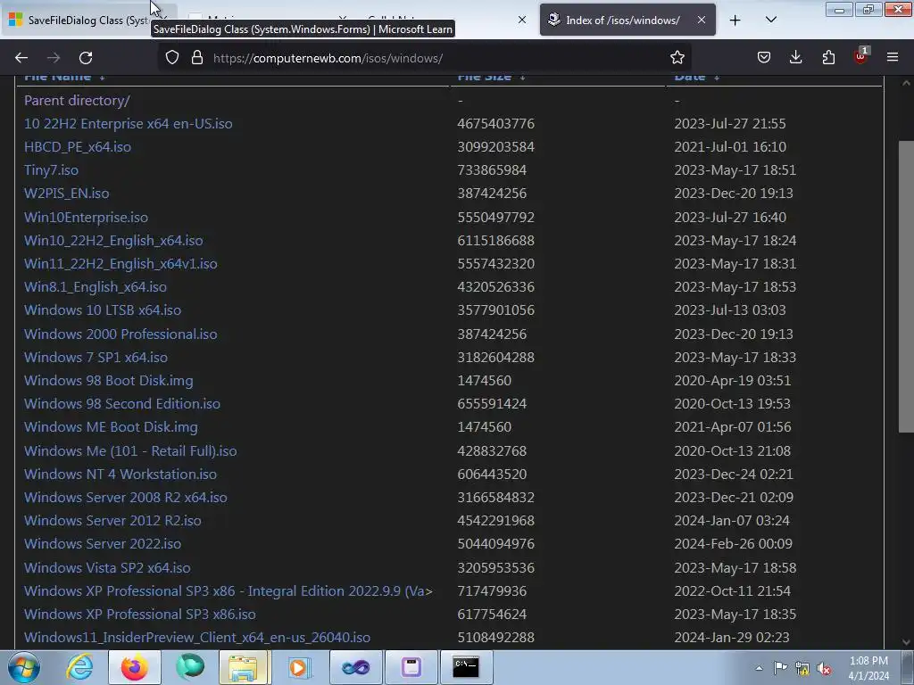Viewport: 914px width, 685px height.
Task: Switch to Firefox in the taskbar
Action: 134,667
